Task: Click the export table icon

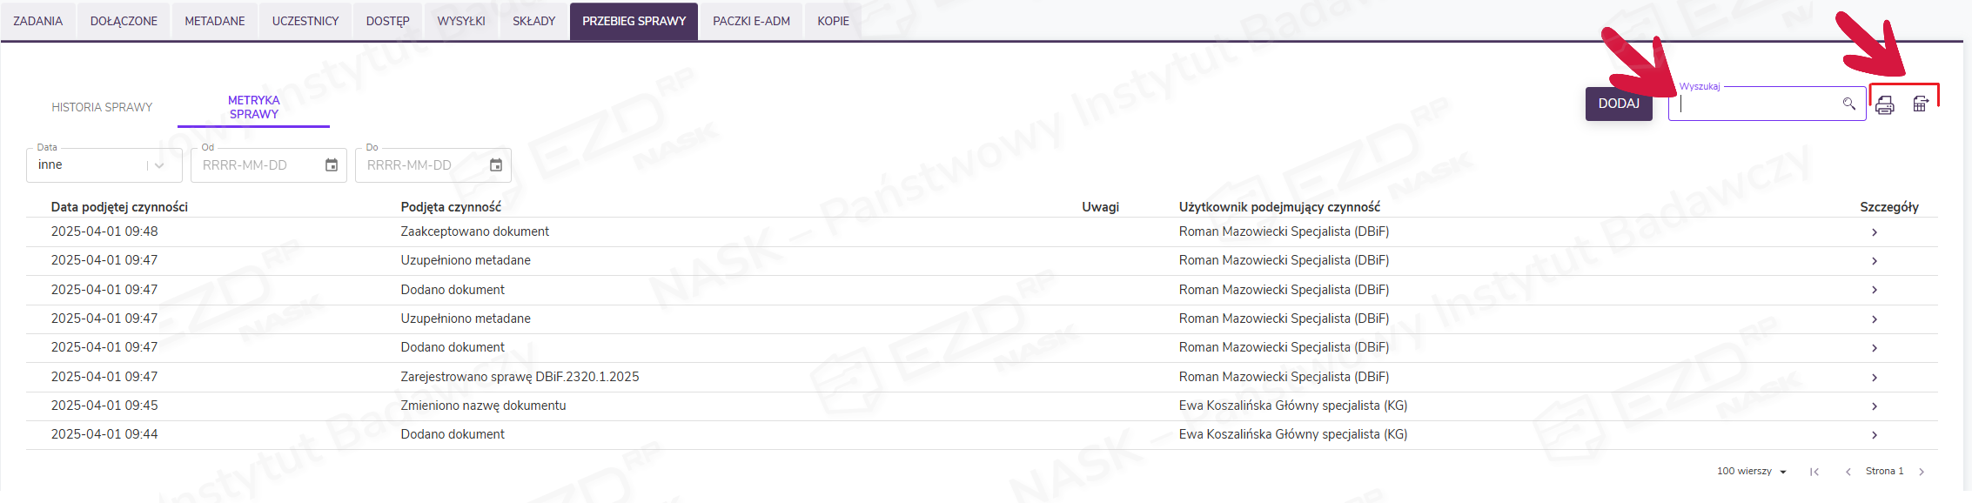Action: click(x=1920, y=104)
